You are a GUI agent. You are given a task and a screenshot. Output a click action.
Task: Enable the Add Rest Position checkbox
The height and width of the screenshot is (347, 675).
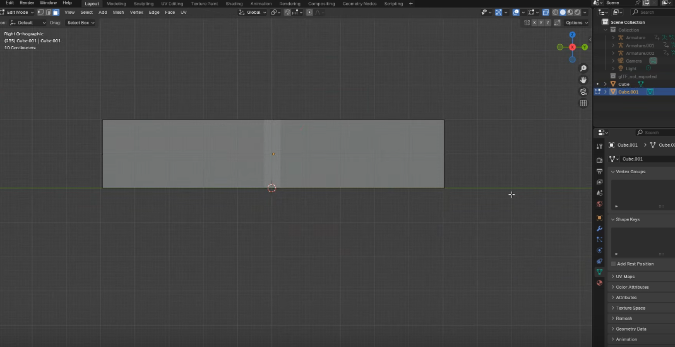(x=614, y=264)
